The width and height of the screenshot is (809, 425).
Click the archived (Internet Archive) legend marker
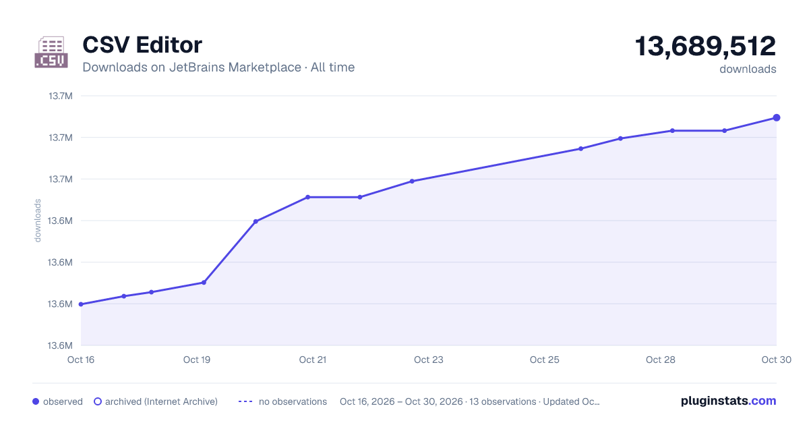click(98, 401)
